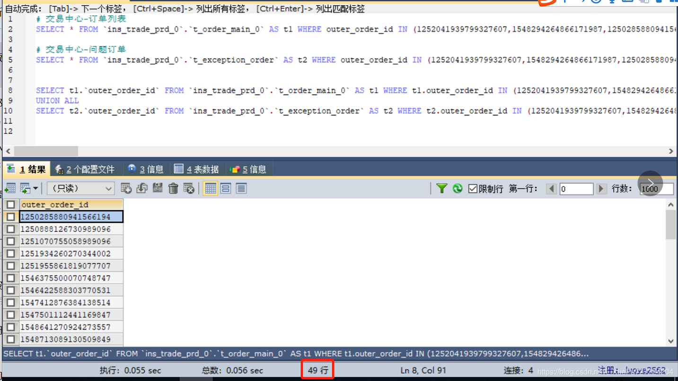Open the 4 表数据 tab

point(196,169)
